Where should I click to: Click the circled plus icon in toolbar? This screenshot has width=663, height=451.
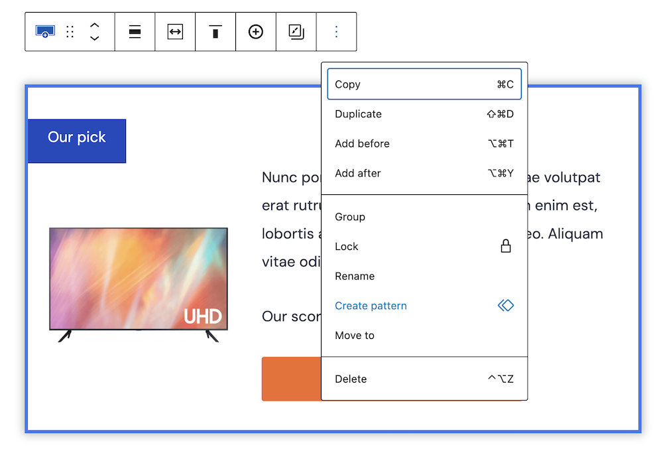(256, 32)
